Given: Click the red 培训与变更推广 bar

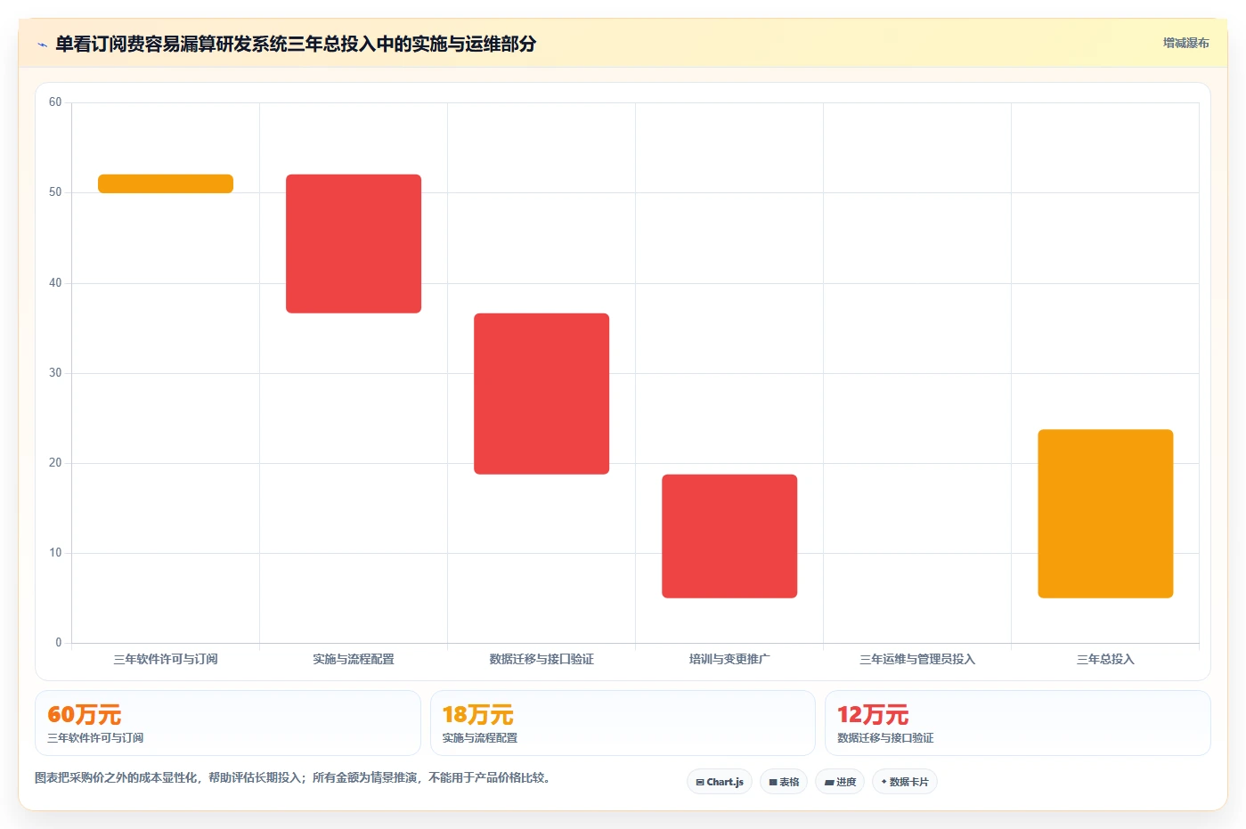Looking at the screenshot, I should pyautogui.click(x=729, y=536).
